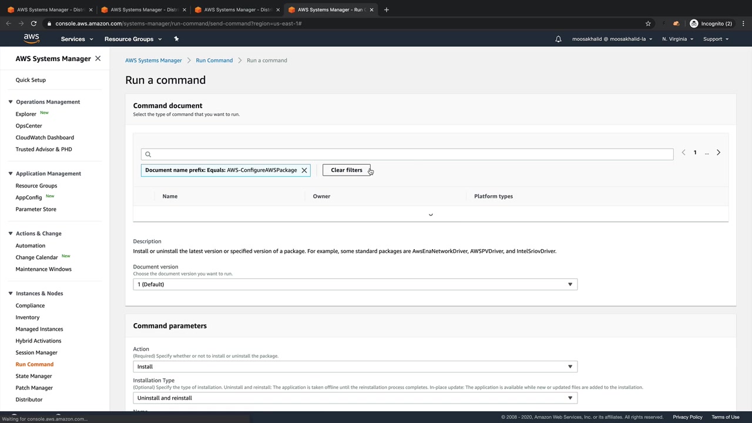This screenshot has height=423, width=752.
Task: Open the Document version dropdown
Action: (355, 284)
